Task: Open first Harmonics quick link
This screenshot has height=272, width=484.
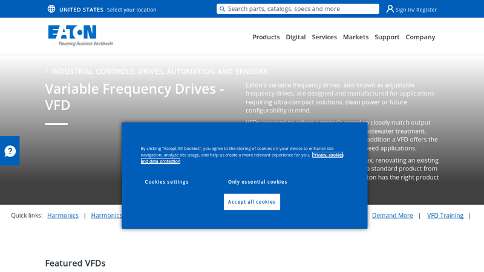Action: [x=63, y=215]
